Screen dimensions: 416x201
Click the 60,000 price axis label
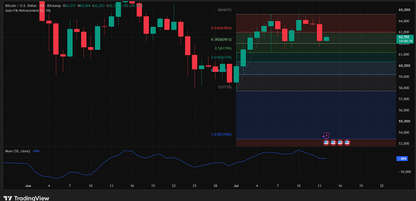pos(404,65)
